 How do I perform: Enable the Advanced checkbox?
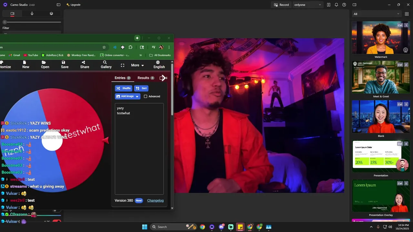(146, 96)
